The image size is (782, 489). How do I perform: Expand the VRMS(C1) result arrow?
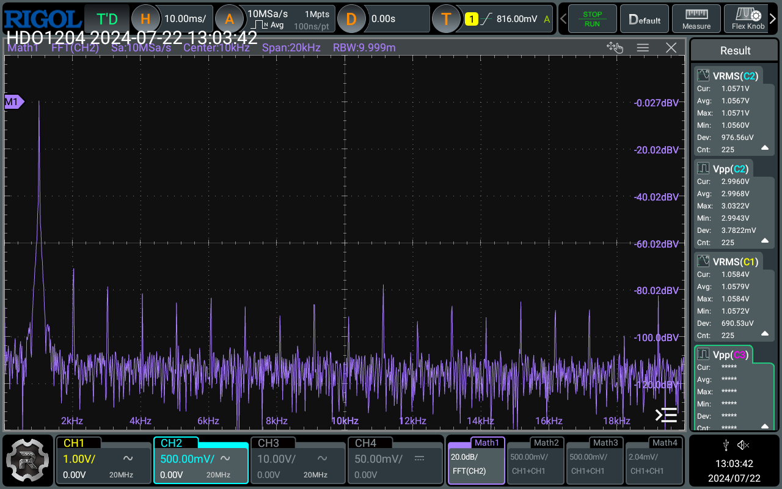pos(765,334)
